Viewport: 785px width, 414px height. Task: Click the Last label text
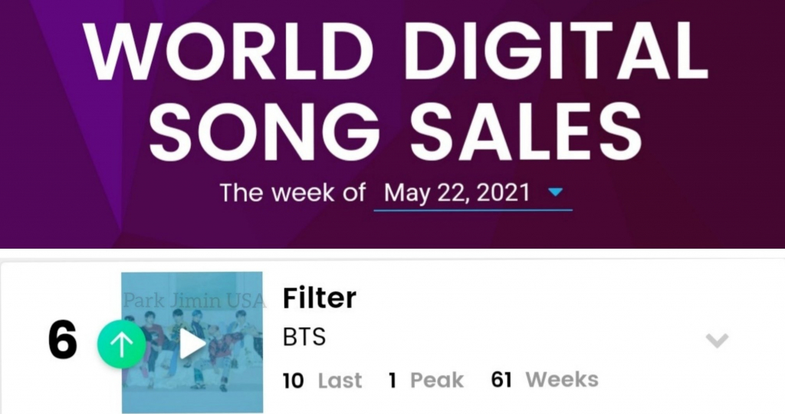coord(340,381)
